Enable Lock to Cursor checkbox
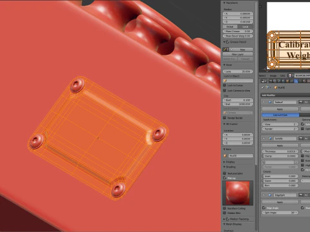Screen dimensions: 310x232 pos(225,86)
